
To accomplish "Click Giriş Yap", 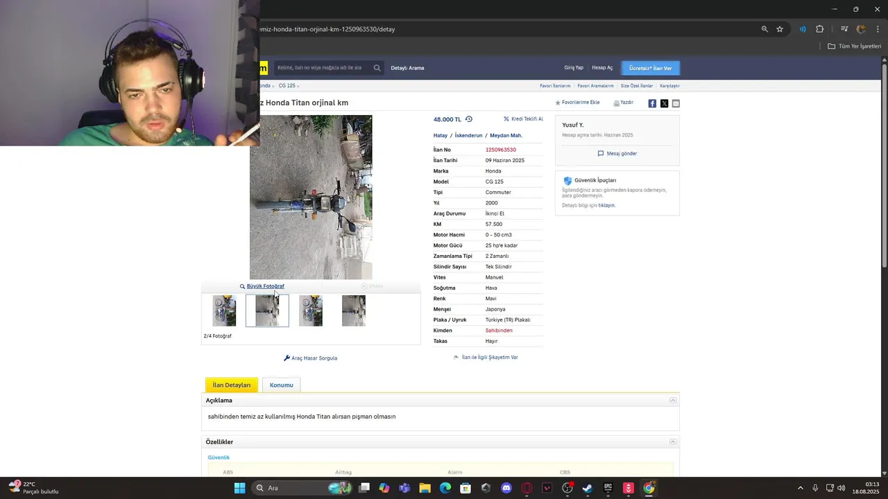I will (574, 68).
